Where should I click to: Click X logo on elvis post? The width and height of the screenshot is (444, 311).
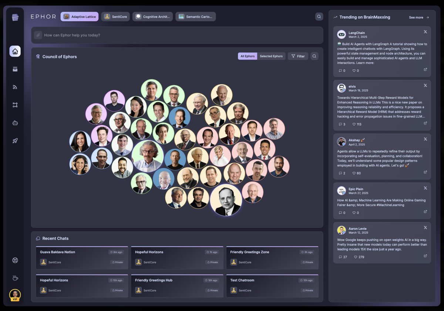point(425,86)
